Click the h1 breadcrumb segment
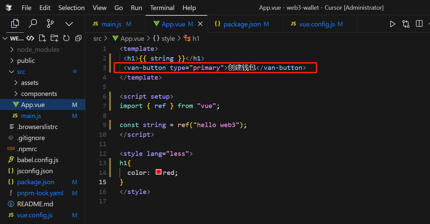 coord(192,38)
